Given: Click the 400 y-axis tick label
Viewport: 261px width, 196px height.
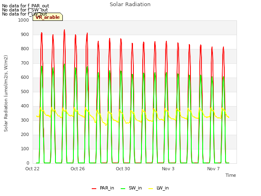Looking at the screenshot, I should pyautogui.click(x=25, y=106).
